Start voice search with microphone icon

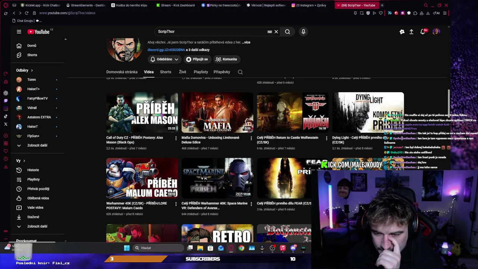(303, 32)
